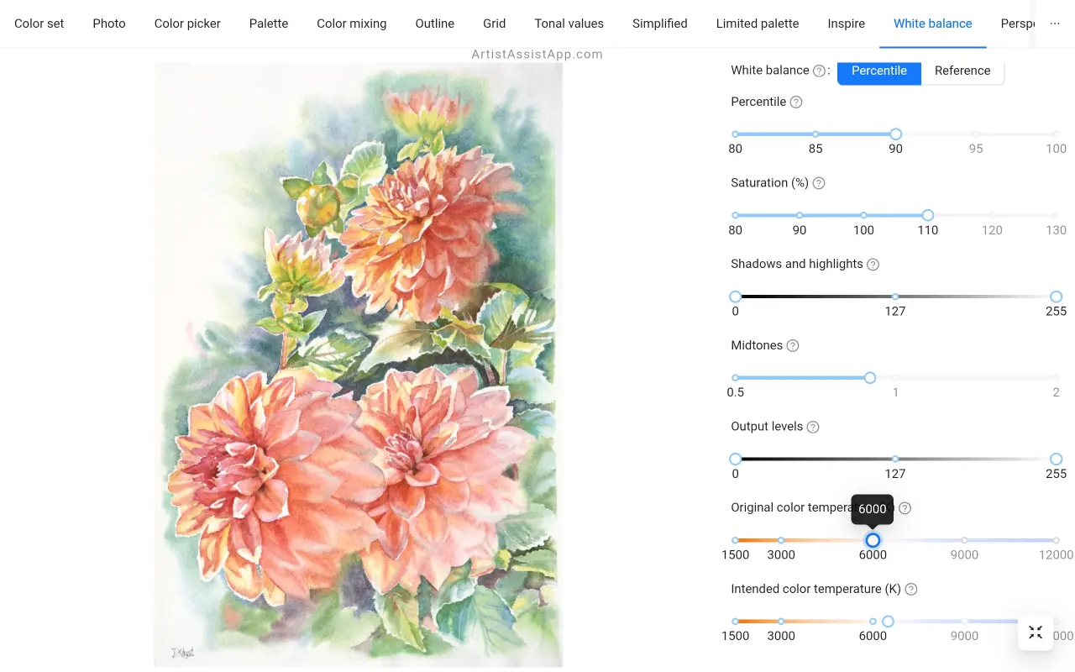This screenshot has width=1075, height=672.
Task: Open the Color mixing tab
Action: 351,24
